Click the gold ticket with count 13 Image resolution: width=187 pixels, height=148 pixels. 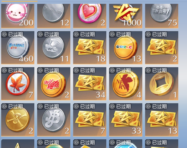pyautogui.click(x=162, y=120)
